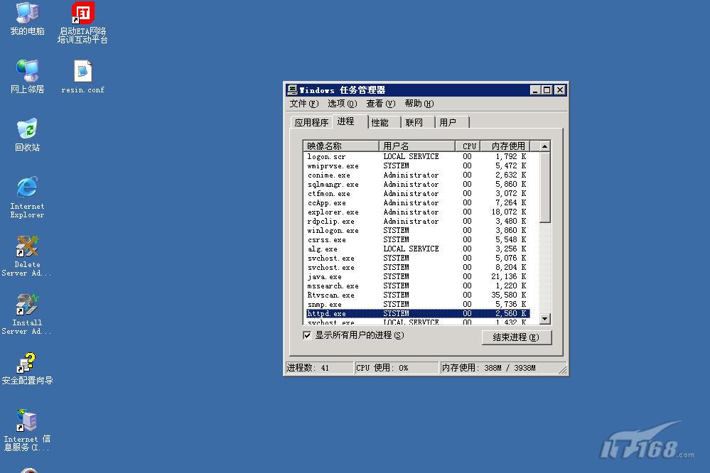This screenshot has width=710, height=473.
Task: Open the 文件(F) menu
Action: point(303,104)
